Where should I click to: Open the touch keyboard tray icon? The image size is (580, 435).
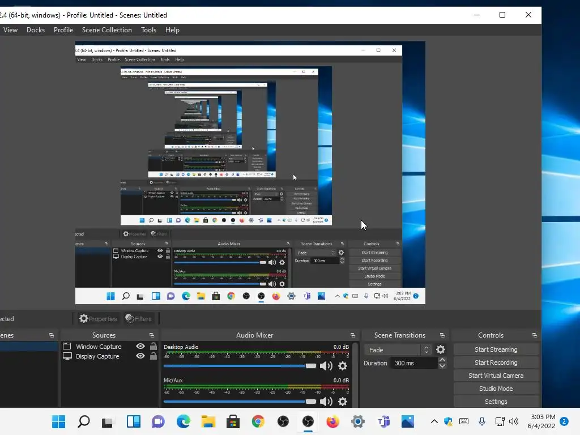464,421
